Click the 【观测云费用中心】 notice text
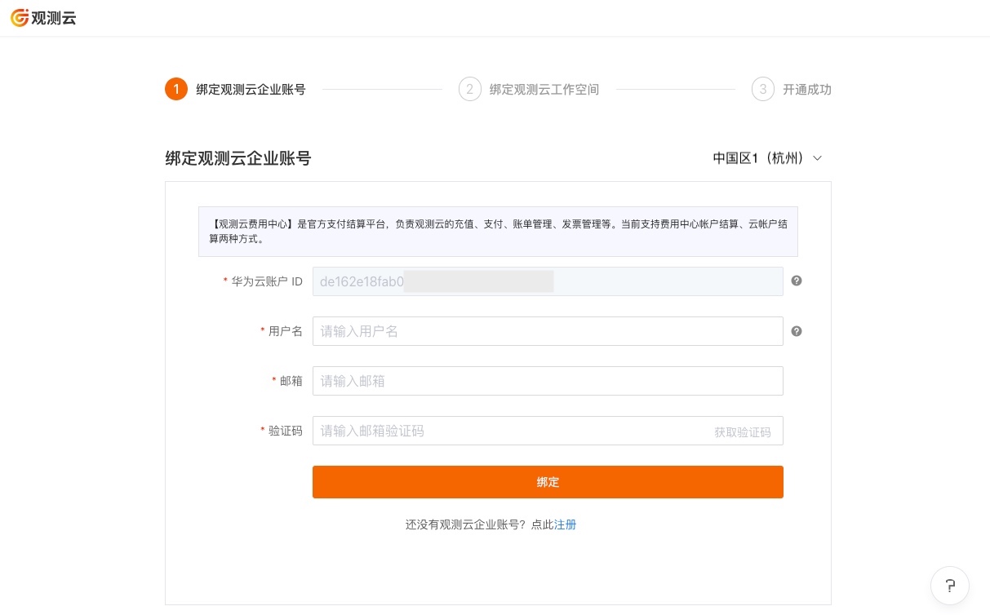This screenshot has width=990, height=615. coord(498,232)
